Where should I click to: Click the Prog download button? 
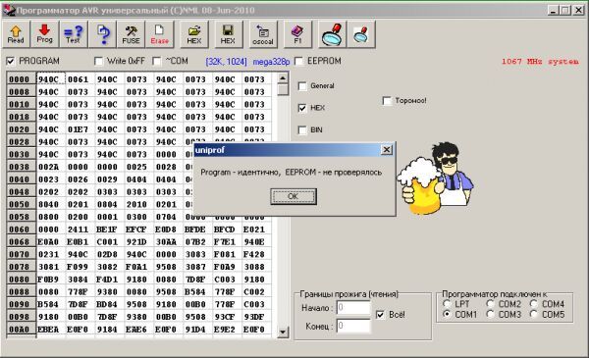pos(45,34)
